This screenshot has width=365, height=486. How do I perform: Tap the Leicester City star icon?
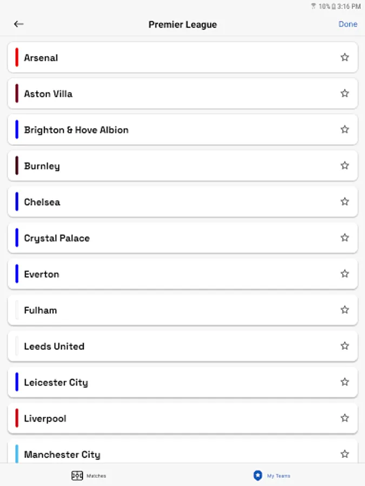coord(344,382)
